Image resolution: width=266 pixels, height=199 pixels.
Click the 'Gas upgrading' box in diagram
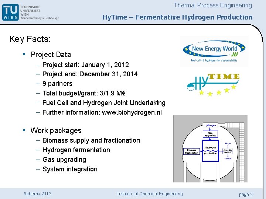click(210, 134)
